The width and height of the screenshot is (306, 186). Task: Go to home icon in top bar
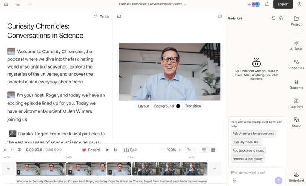(6, 4)
